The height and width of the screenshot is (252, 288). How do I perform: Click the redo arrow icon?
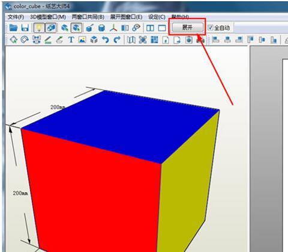click(x=117, y=40)
